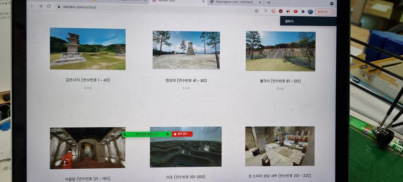Open the megaphone extension icon
This screenshot has height=182, width=403.
point(288,11)
